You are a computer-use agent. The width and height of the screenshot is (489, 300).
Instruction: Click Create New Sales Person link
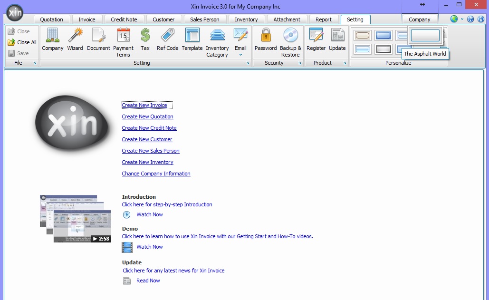[x=151, y=151]
